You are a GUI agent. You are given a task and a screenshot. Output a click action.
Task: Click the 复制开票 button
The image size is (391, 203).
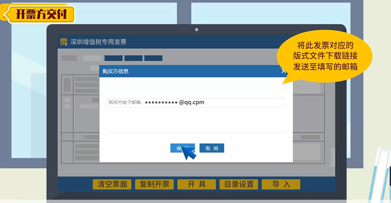pos(154,184)
